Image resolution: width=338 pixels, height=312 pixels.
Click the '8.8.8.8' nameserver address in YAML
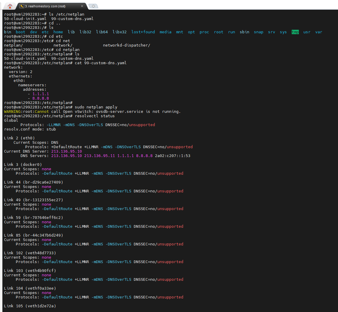(x=41, y=98)
